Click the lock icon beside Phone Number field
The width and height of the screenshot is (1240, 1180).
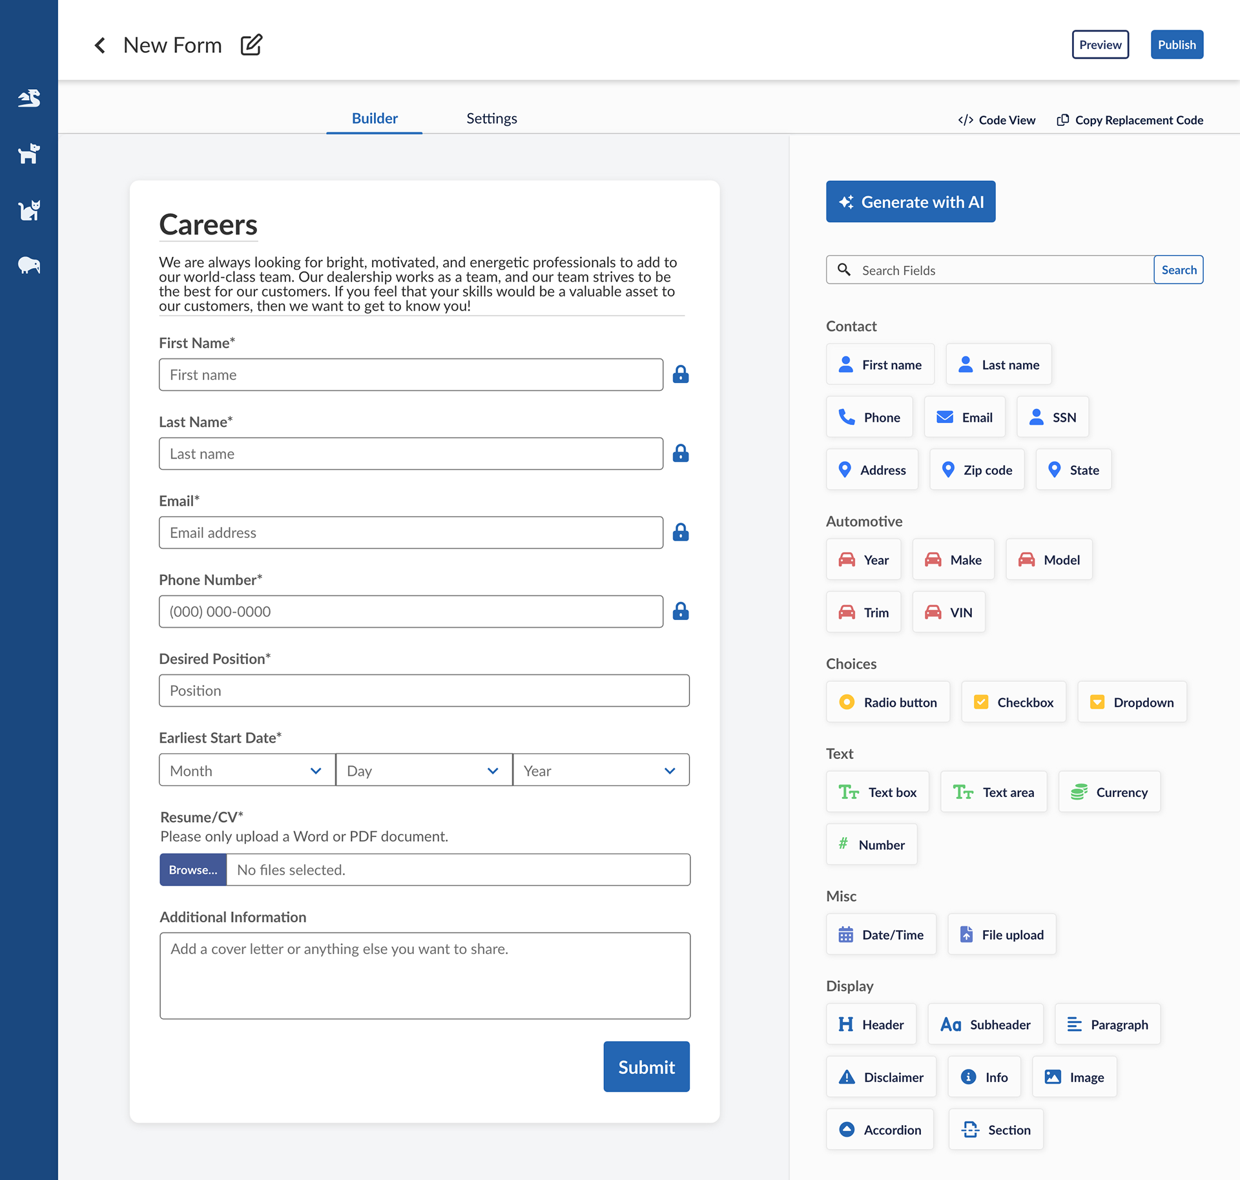681,611
